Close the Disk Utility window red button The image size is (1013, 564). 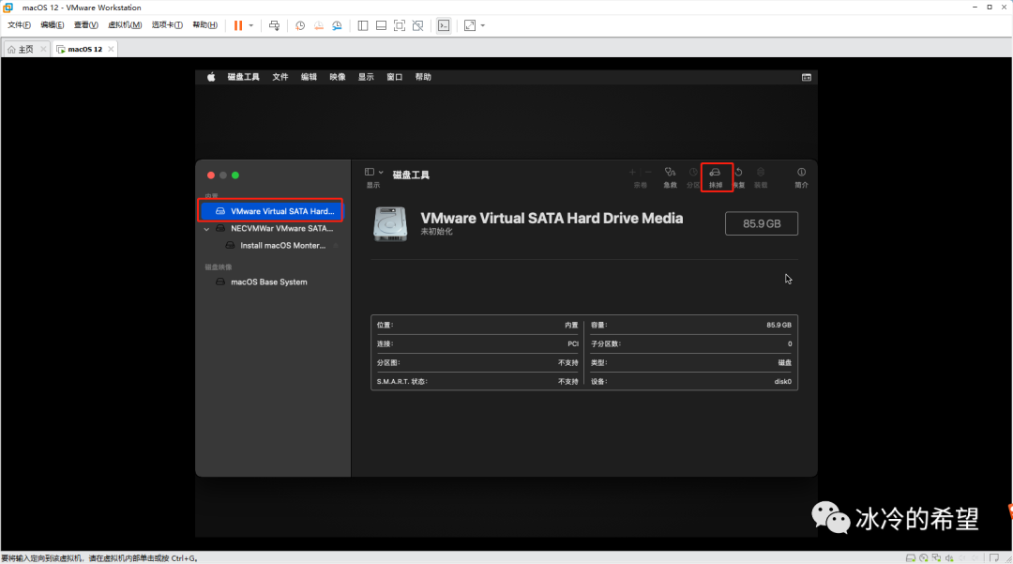click(211, 175)
